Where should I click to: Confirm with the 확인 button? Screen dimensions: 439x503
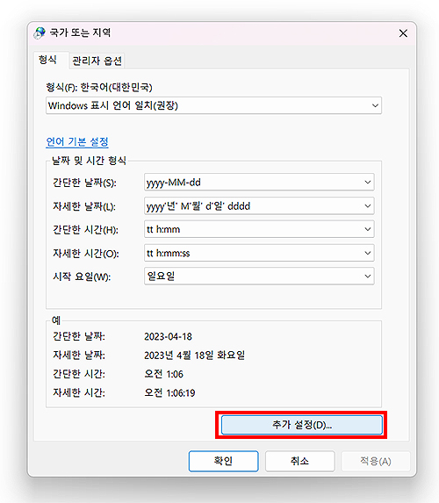pyautogui.click(x=223, y=461)
